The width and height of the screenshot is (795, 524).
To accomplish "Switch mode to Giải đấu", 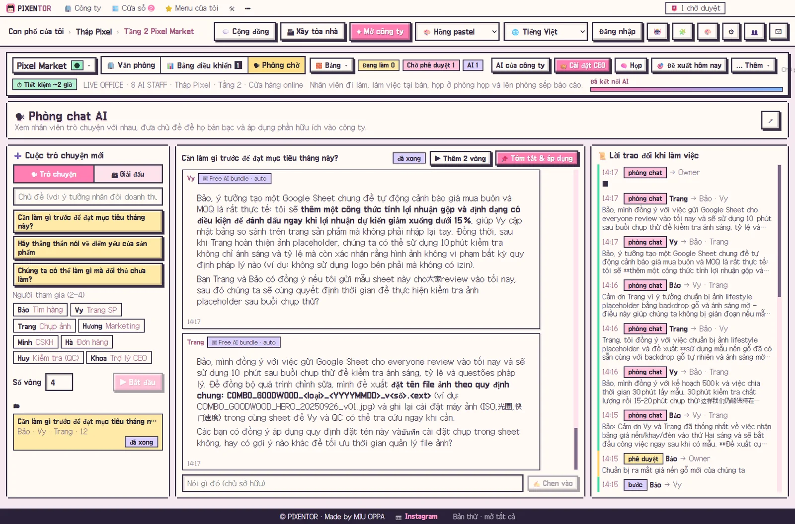I will (x=128, y=174).
